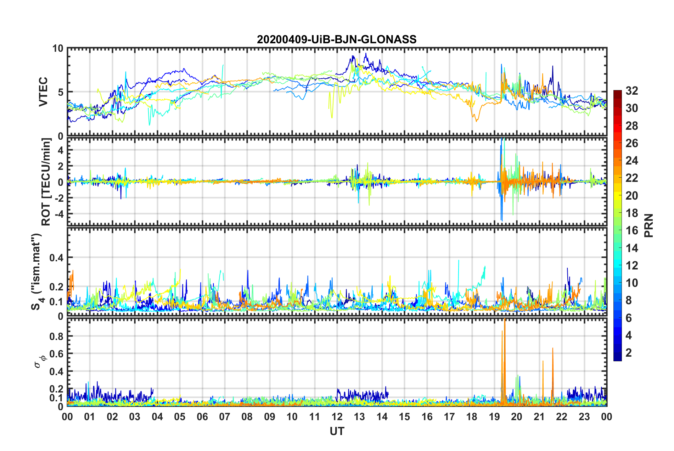Click the x-axis tick label 05
Image resolution: width=674 pixels, height=451 pixels.
pyautogui.click(x=180, y=417)
